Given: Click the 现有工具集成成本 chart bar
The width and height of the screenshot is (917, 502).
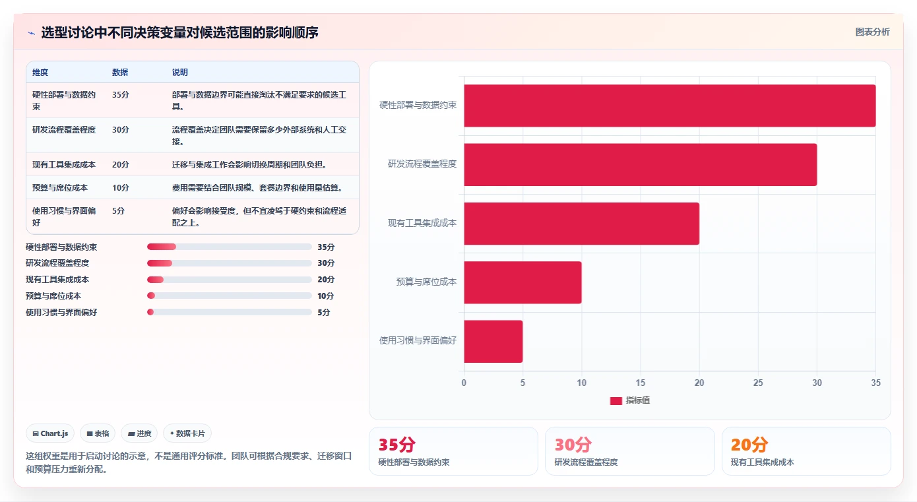Looking at the screenshot, I should click(x=581, y=224).
